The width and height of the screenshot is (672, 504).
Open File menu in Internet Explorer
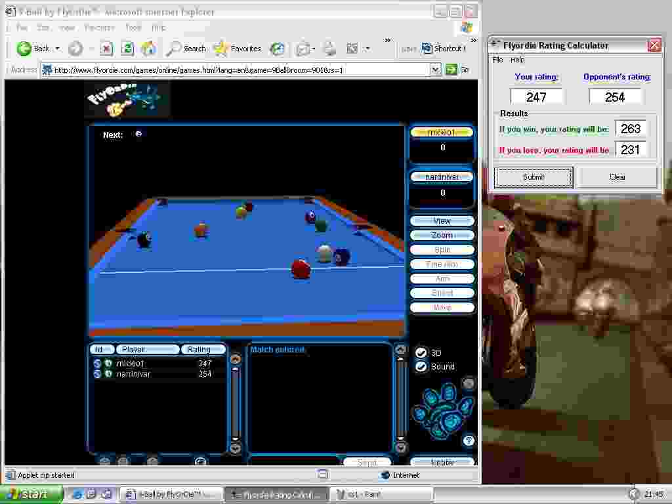pyautogui.click(x=22, y=28)
